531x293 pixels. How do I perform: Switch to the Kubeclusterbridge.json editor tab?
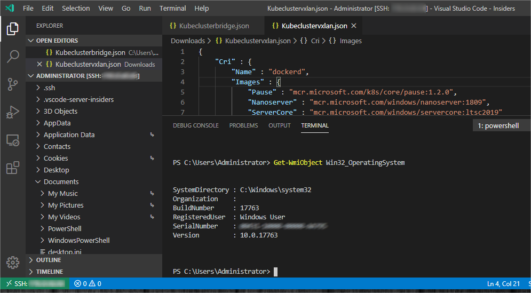pyautogui.click(x=213, y=26)
